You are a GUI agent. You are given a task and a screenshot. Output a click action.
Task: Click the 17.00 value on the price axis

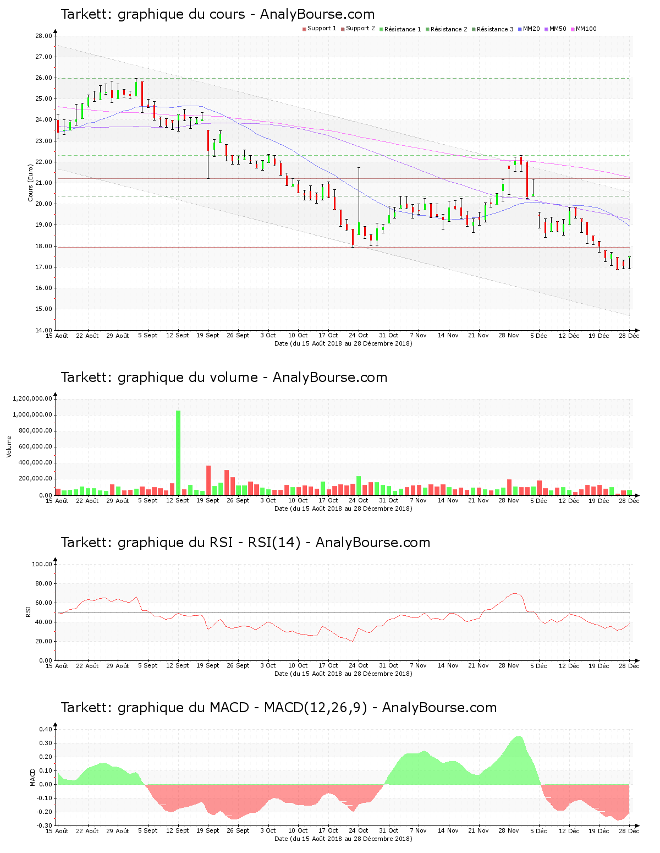pyautogui.click(x=43, y=267)
